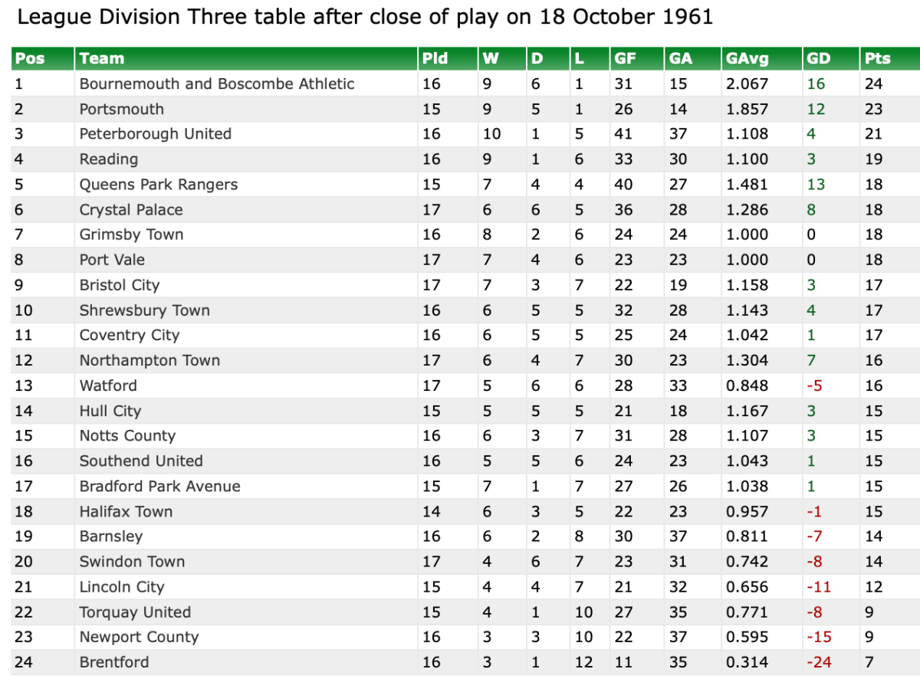Click the Pos column header
The image size is (920, 679).
pos(30,58)
